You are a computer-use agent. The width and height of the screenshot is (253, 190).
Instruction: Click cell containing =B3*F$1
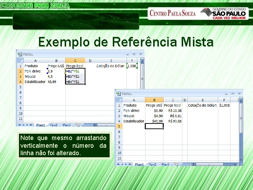coord(75,76)
